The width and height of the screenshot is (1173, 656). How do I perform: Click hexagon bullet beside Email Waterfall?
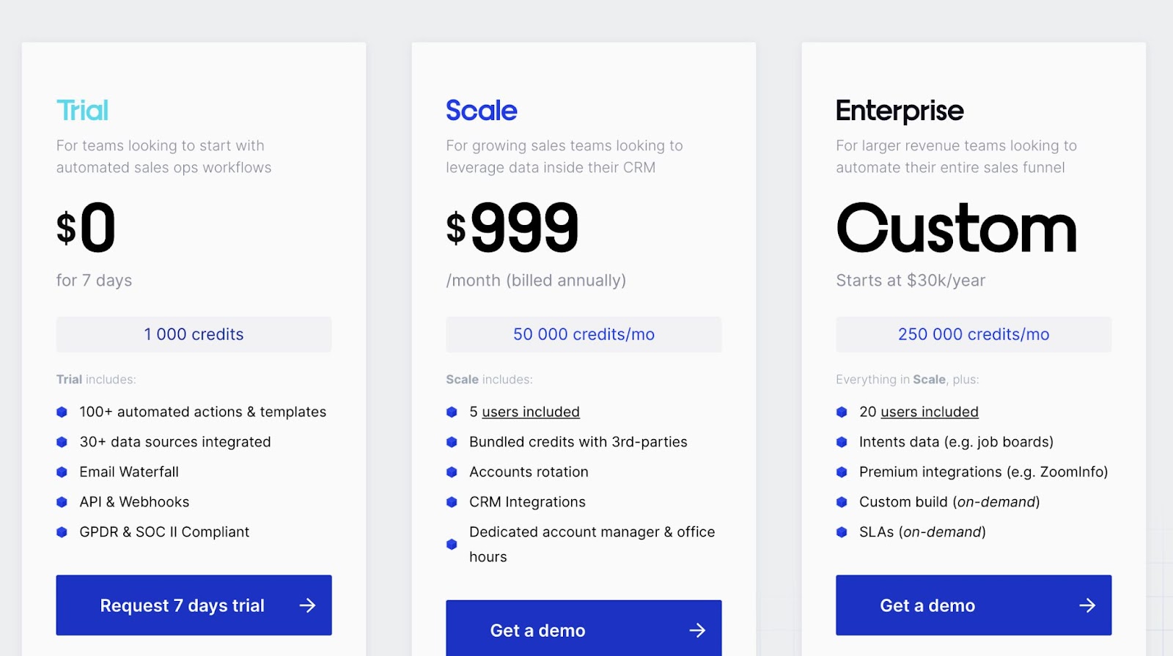click(62, 472)
